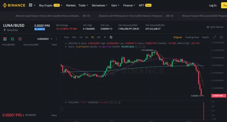This screenshot has height=122, width=227.
Task: Hide the Volume indicator using eye icon
Action: click(112, 102)
